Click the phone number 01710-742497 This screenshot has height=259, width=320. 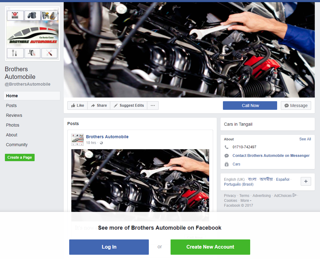pos(244,147)
